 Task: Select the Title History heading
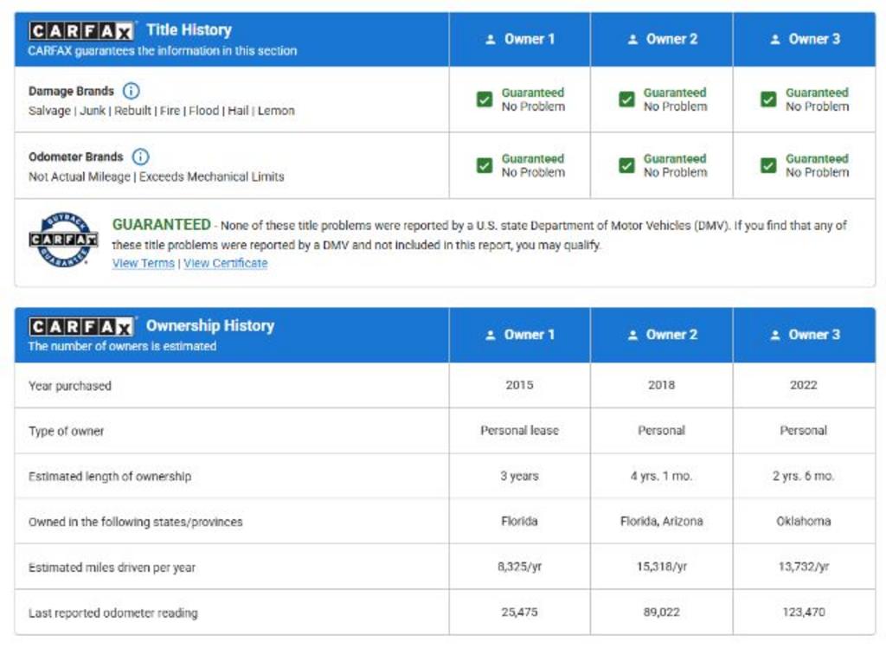pos(189,30)
